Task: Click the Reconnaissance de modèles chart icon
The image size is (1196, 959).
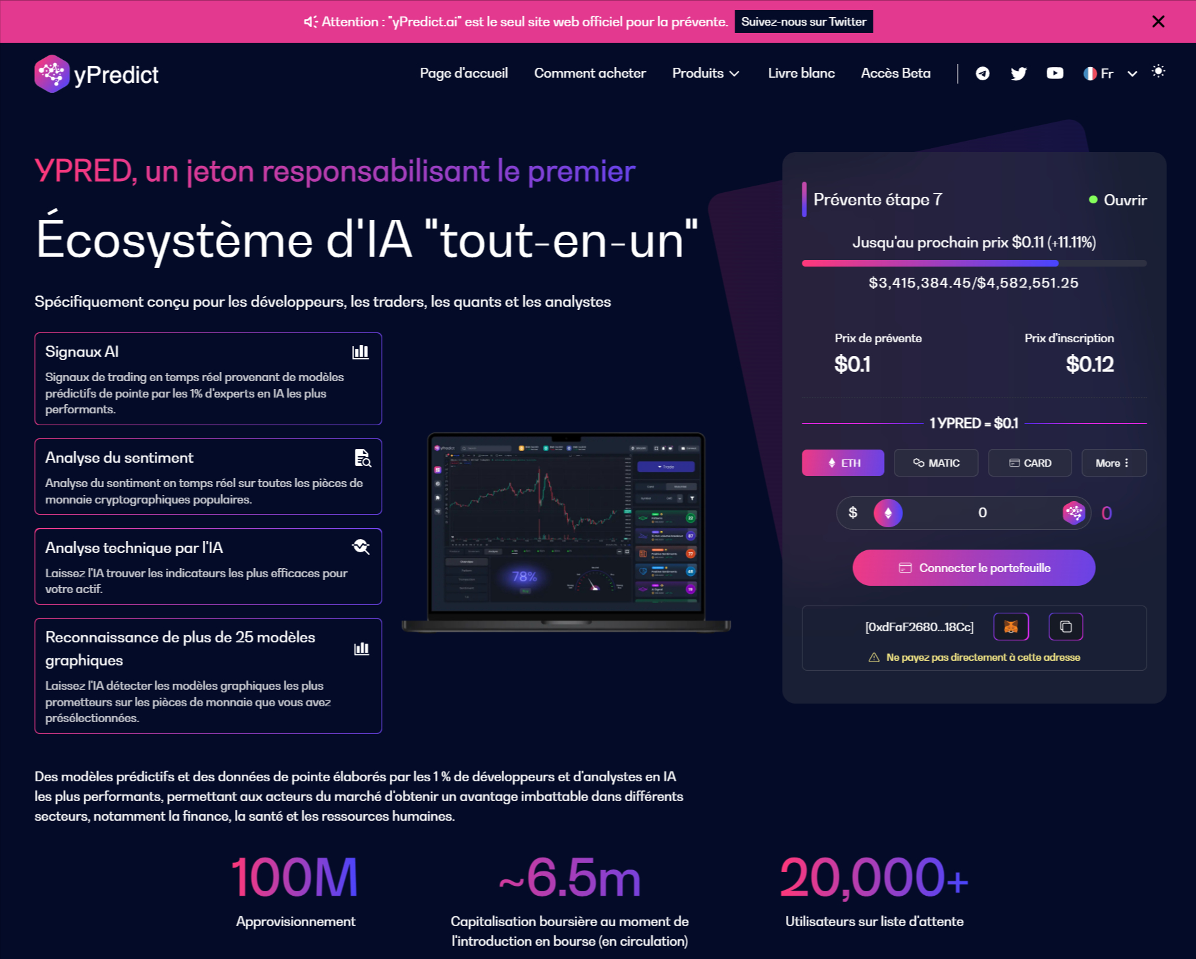Action: [361, 648]
